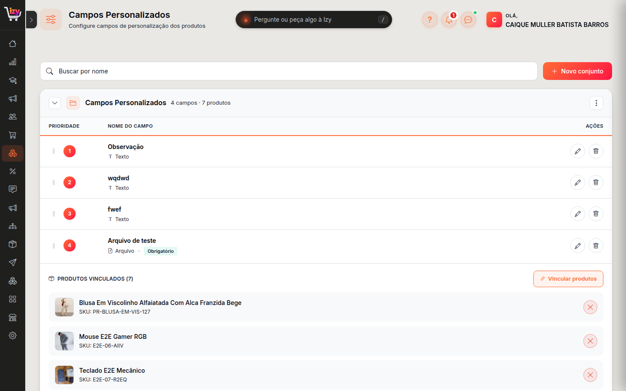This screenshot has height=391, width=626.
Task: Open the hierarchy tree icon in sidebar
Action: (x=13, y=226)
